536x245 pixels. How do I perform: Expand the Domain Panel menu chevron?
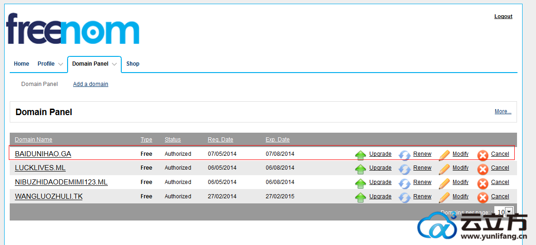[114, 64]
